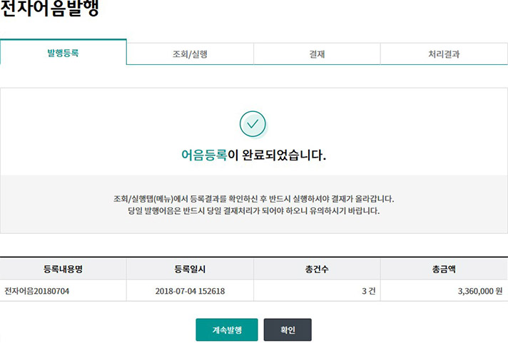Image resolution: width=508 pixels, height=343 pixels.
Task: Go to the 결재 tab
Action: tap(317, 53)
